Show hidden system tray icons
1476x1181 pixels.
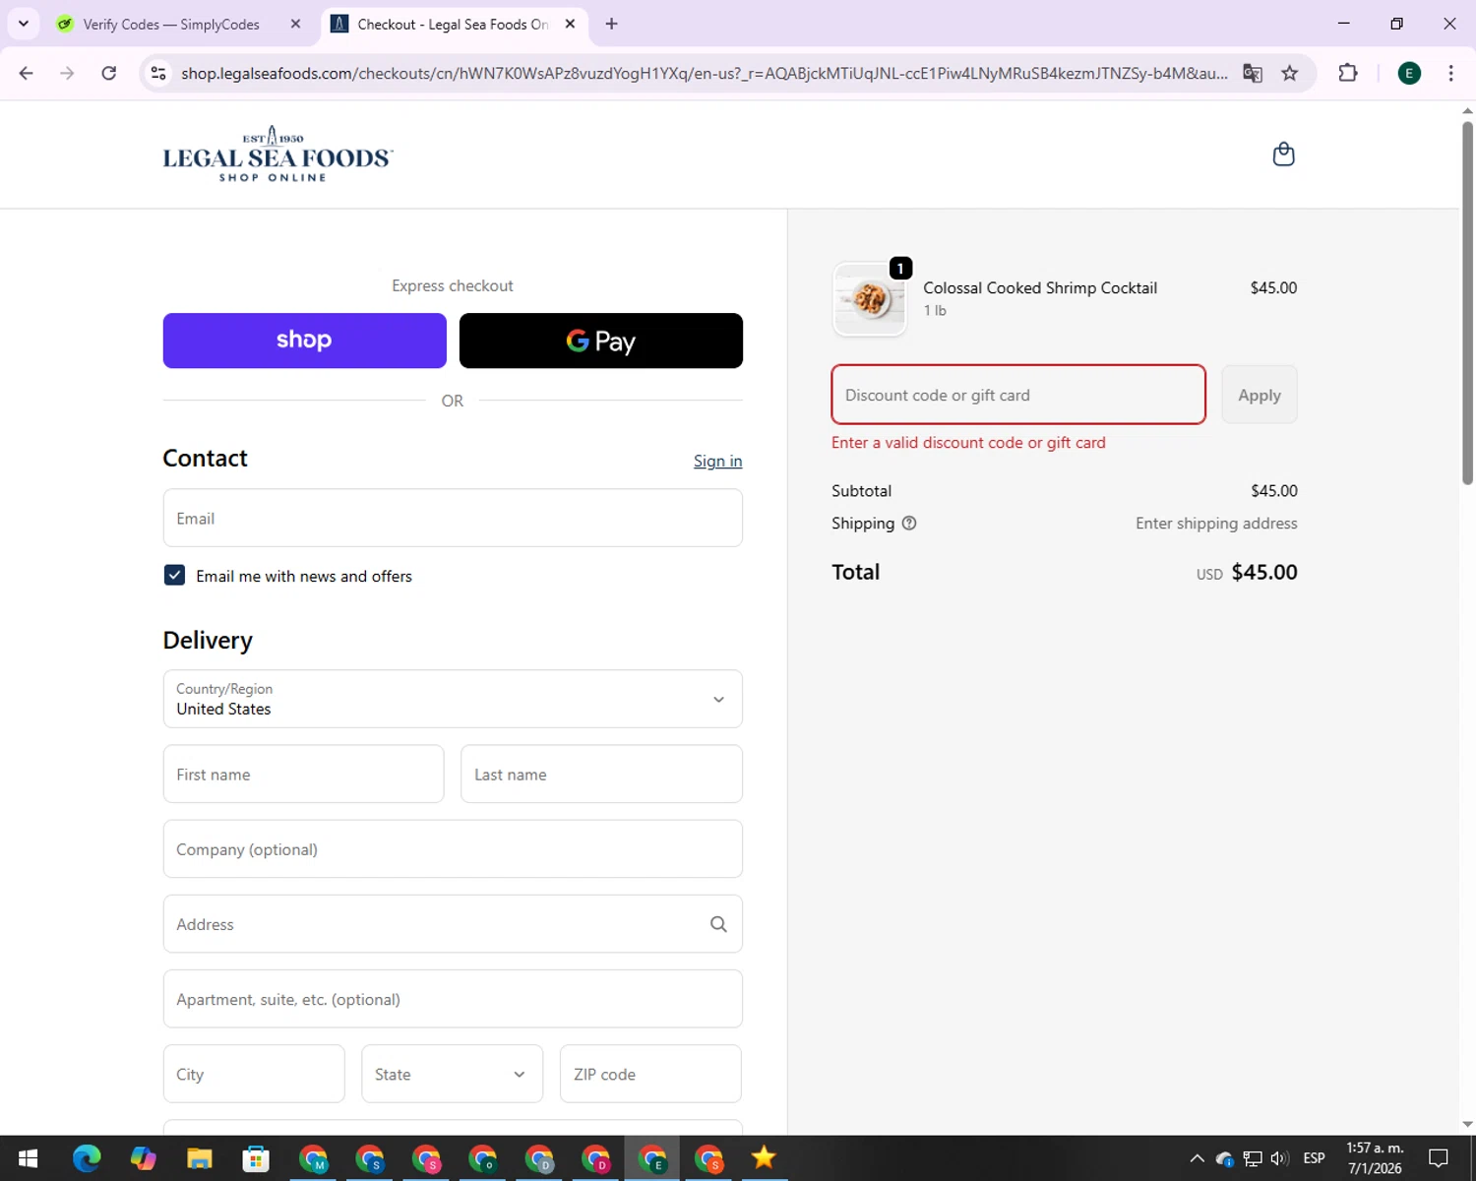click(1197, 1158)
